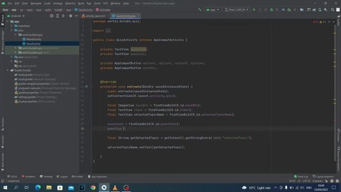The width and height of the screenshot is (341, 192).
Task: Click the UTF-8 encoding status entry
Action: (x=306, y=181)
